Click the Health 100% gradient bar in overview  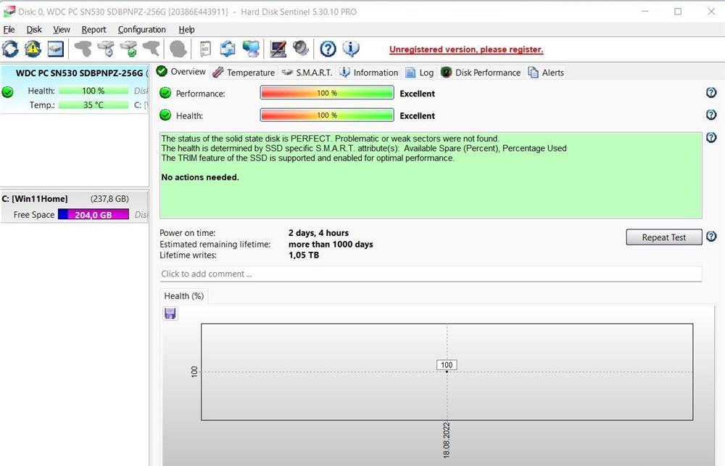327,115
